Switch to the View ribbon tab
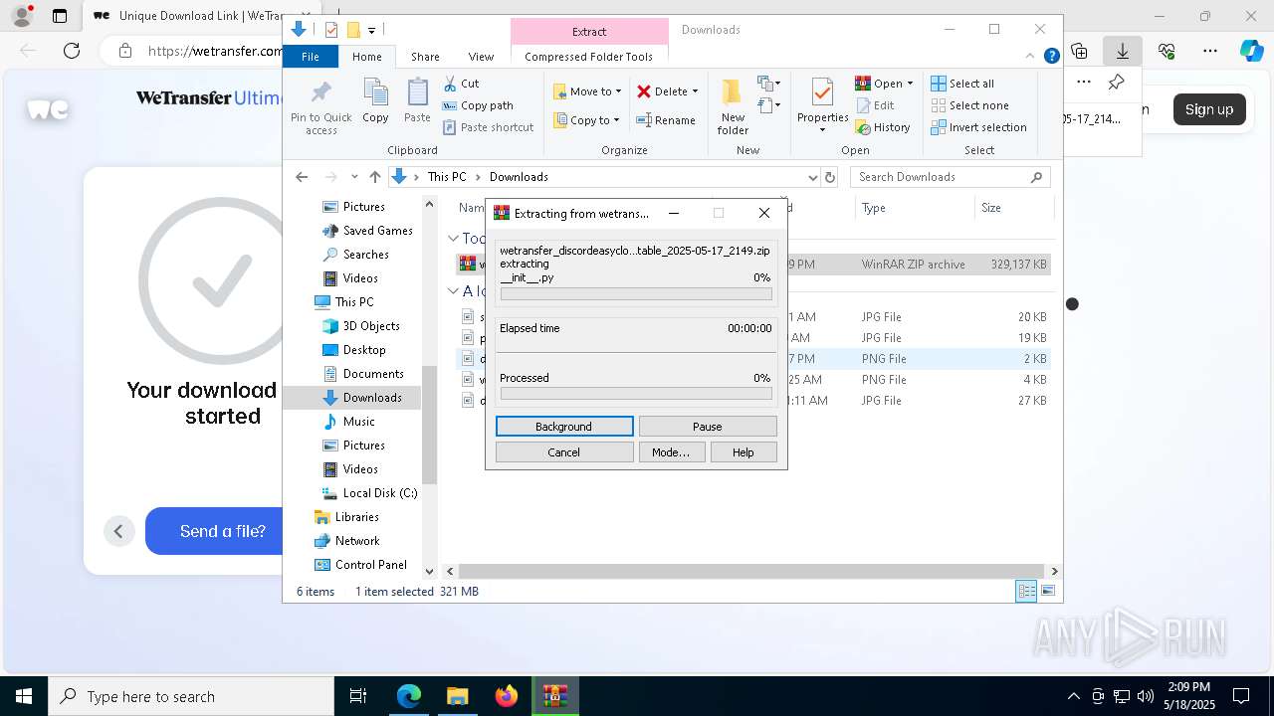The width and height of the screenshot is (1274, 716). point(481,57)
